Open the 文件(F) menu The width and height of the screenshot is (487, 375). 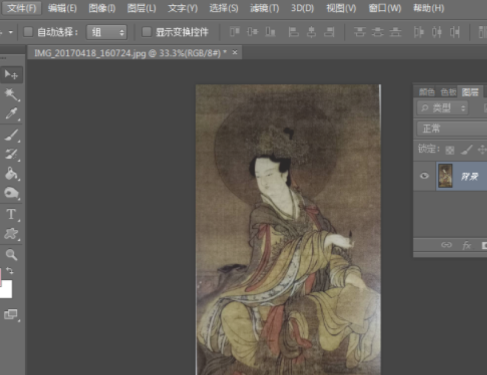click(22, 8)
